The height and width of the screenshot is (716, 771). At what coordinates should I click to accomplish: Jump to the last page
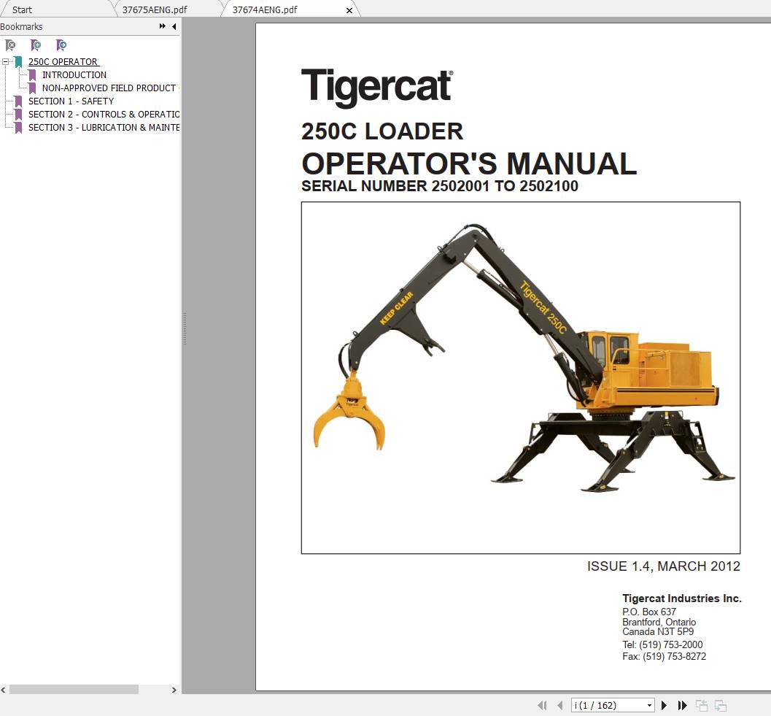click(682, 705)
